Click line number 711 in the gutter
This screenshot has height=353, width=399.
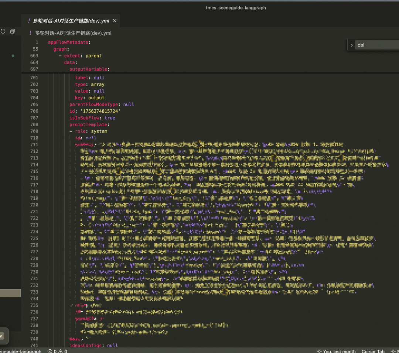click(x=34, y=145)
